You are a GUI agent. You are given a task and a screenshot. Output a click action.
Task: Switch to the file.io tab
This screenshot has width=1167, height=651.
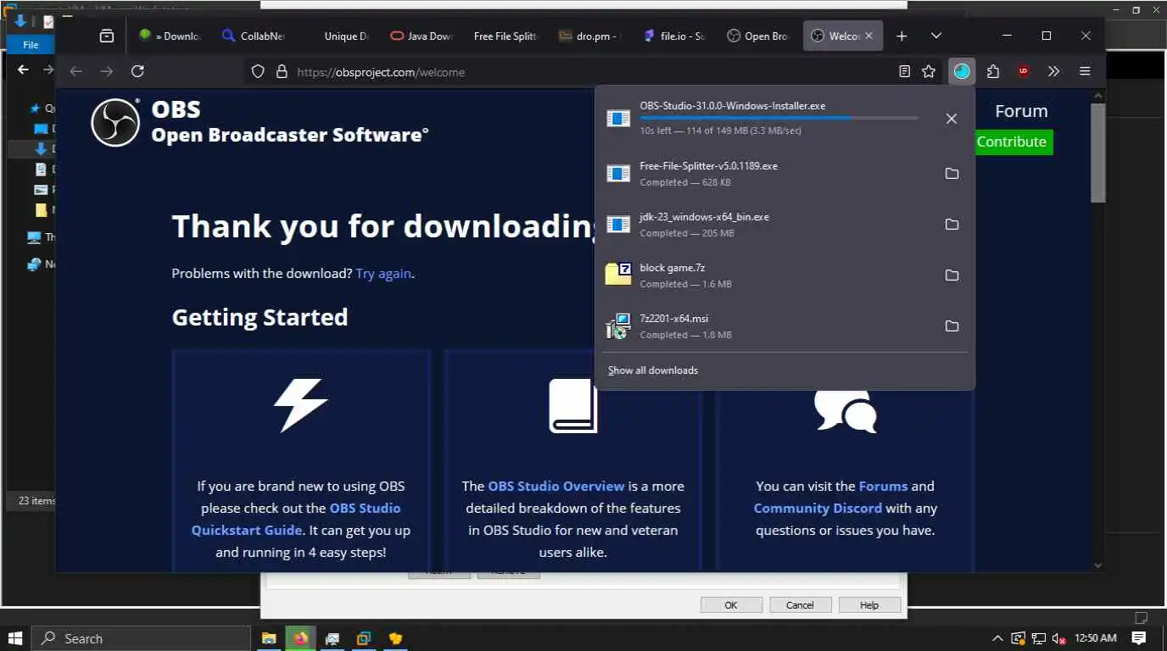(x=673, y=36)
